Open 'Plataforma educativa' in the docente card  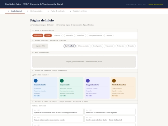point(66,89)
